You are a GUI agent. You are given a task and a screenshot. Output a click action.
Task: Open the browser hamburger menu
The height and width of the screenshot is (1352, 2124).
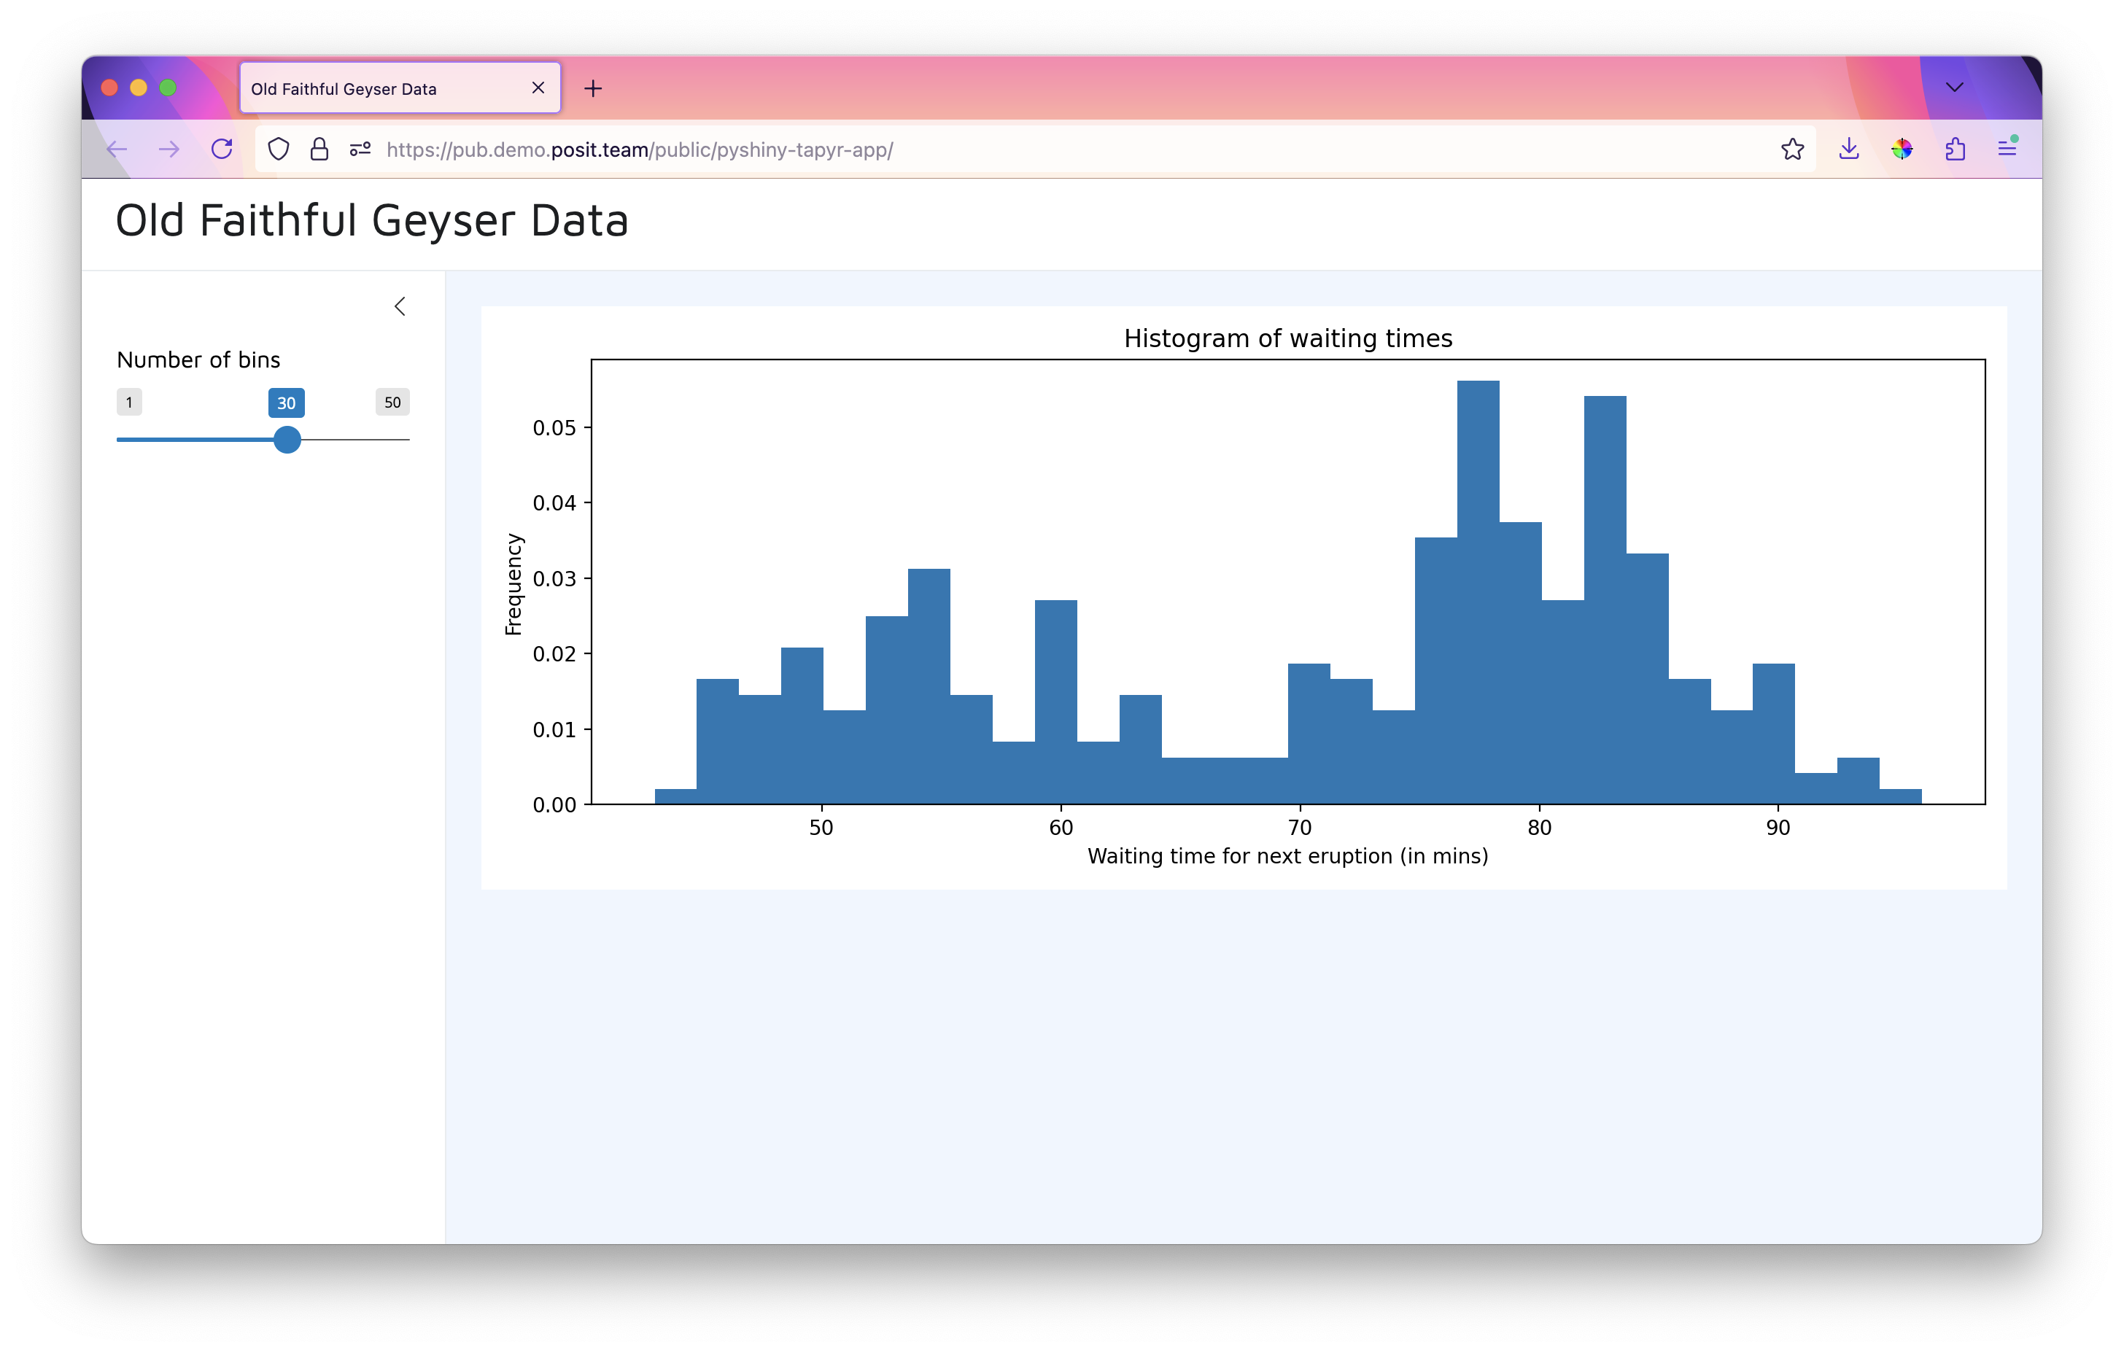coord(2007,149)
